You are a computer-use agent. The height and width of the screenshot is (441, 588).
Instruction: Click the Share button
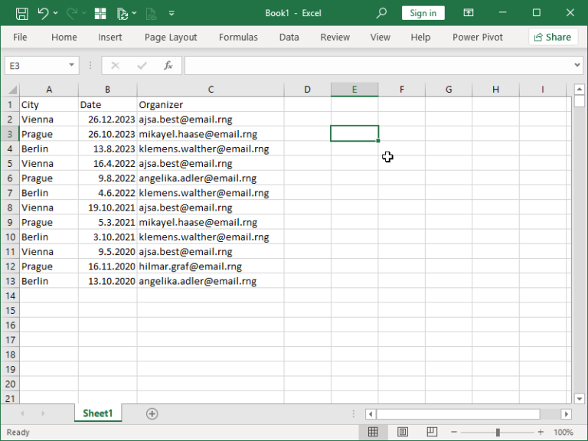tap(553, 37)
